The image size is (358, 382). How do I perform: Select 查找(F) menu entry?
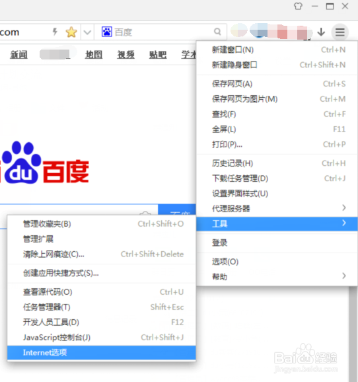(277, 114)
